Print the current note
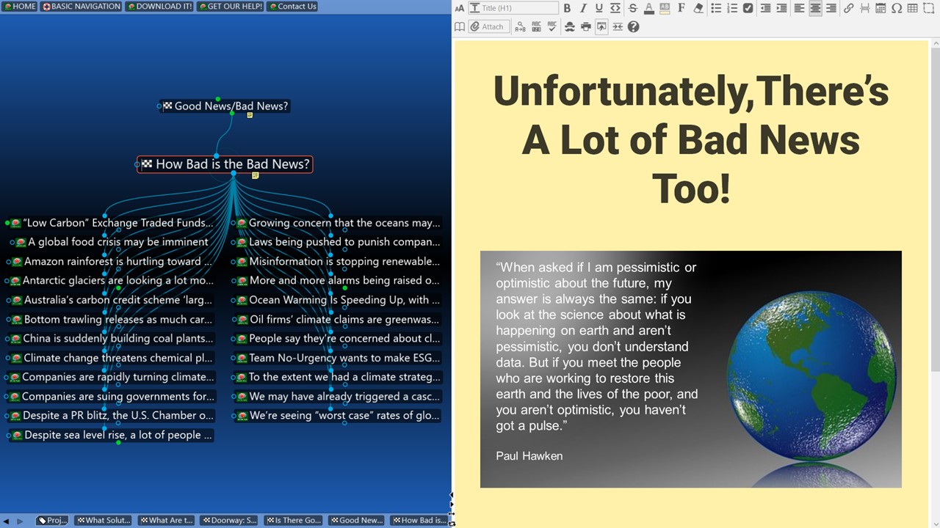 click(x=585, y=26)
